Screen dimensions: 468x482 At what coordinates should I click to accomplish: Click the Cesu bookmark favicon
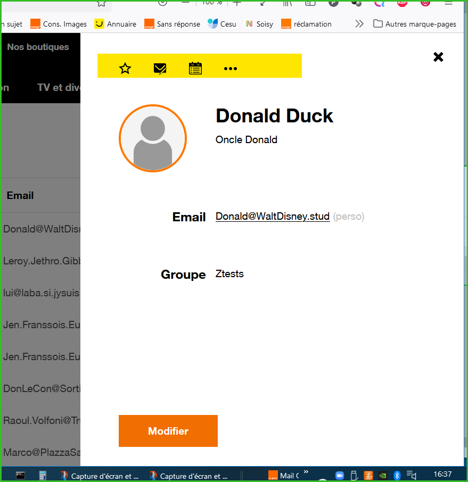(x=212, y=24)
